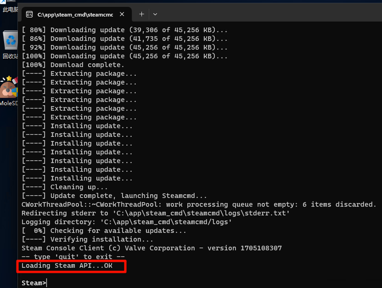Screen dimensions: 382x288
Task: Click 'Verifying installation...' line
Action: click(87, 239)
